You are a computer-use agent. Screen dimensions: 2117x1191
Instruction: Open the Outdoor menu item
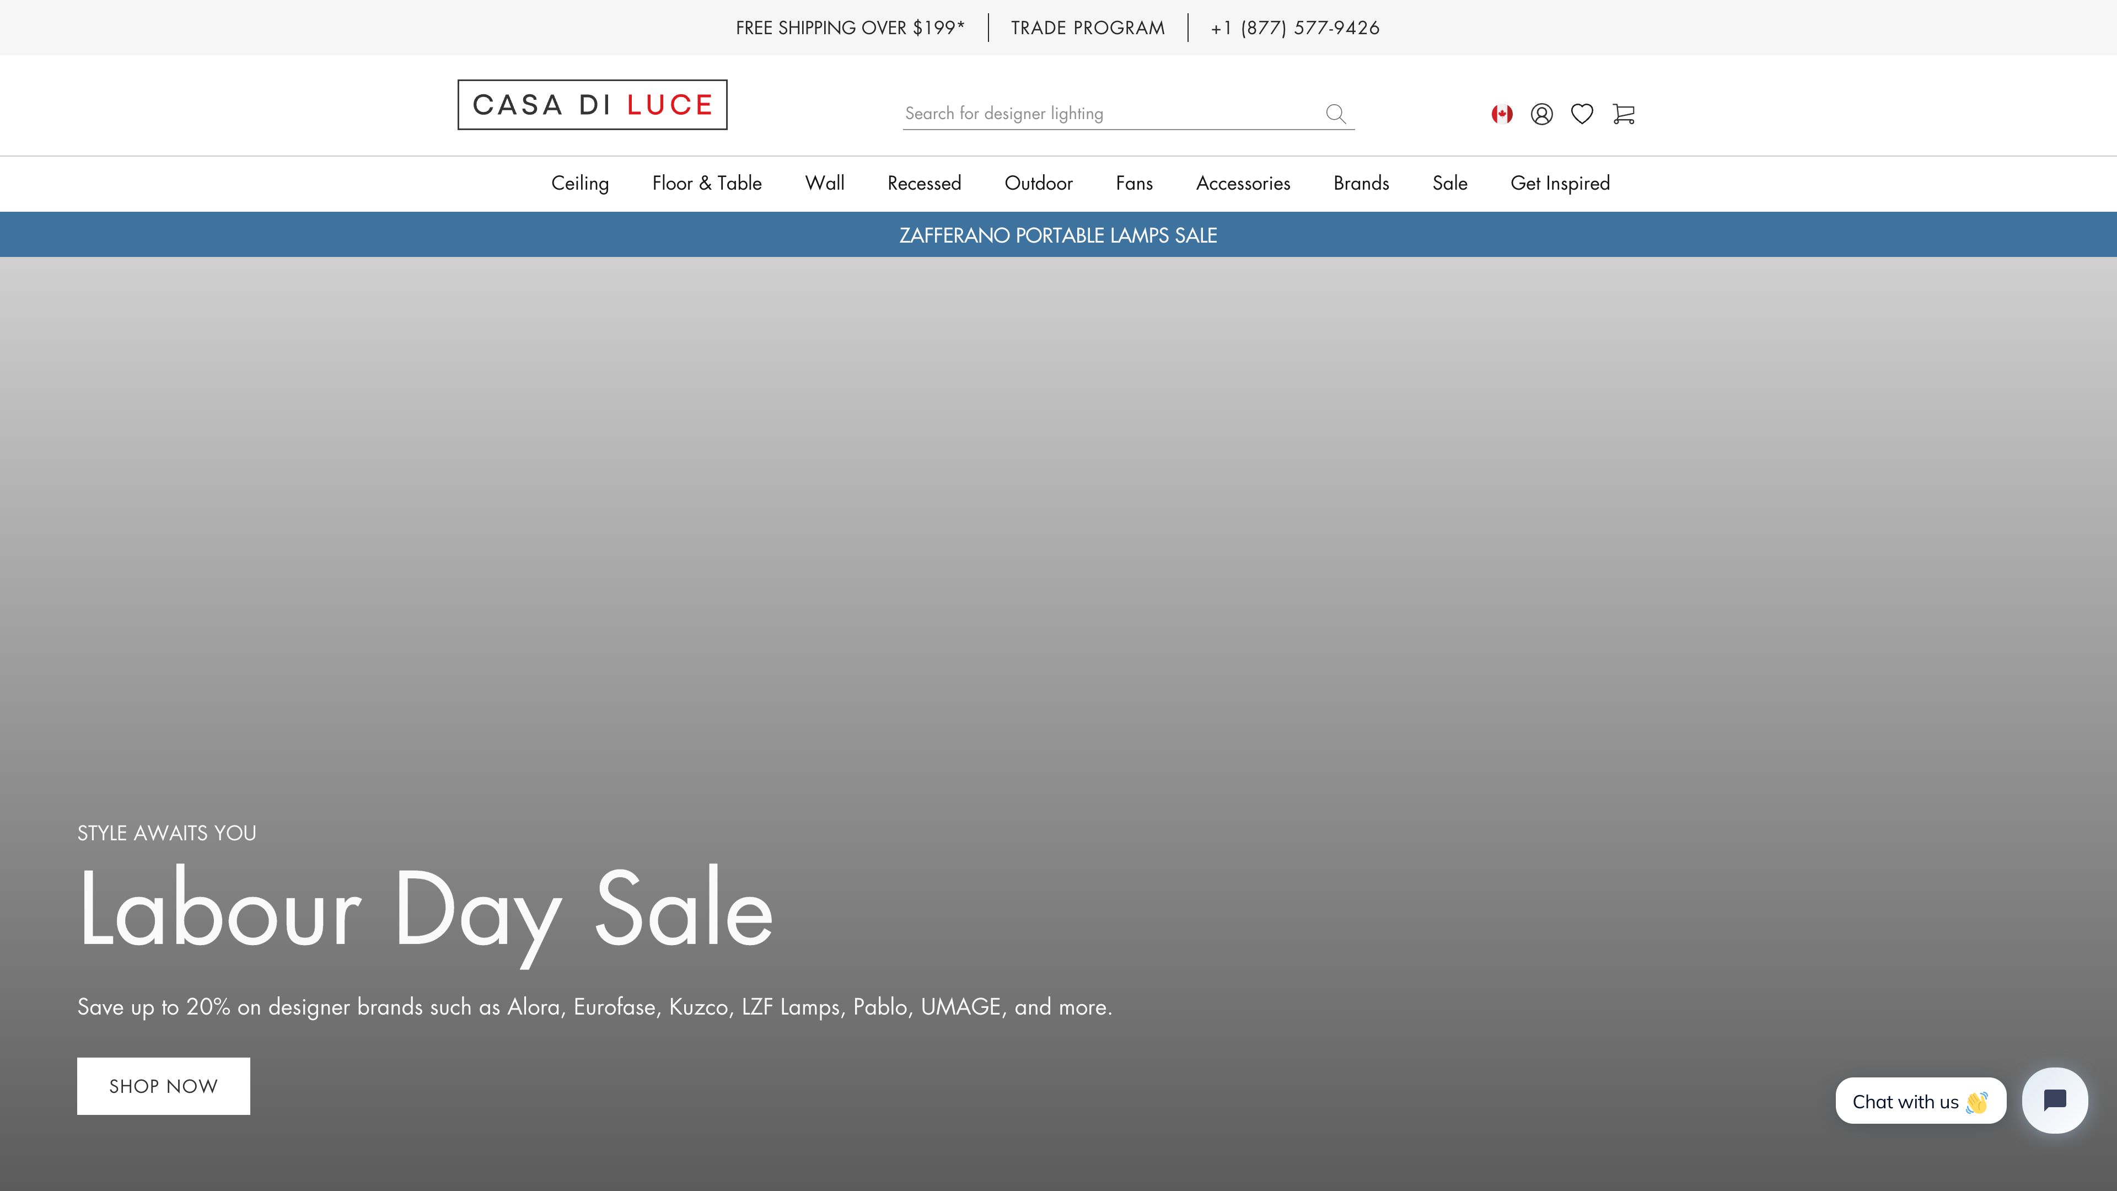1039,183
